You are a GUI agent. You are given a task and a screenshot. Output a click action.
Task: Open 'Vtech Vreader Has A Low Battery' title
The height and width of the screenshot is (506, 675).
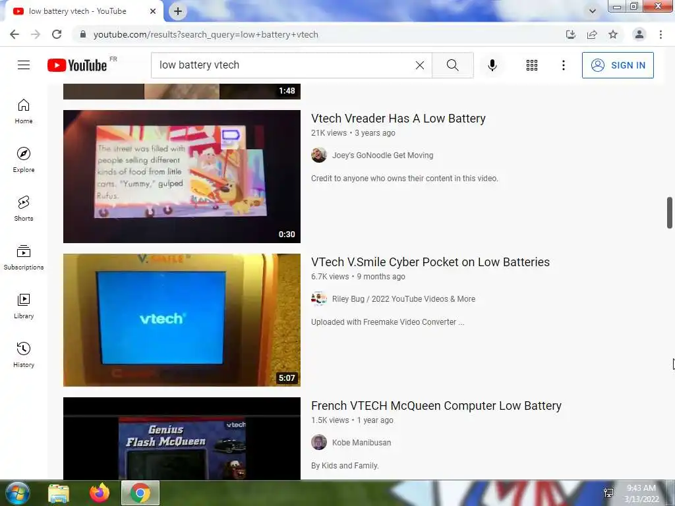(x=398, y=119)
